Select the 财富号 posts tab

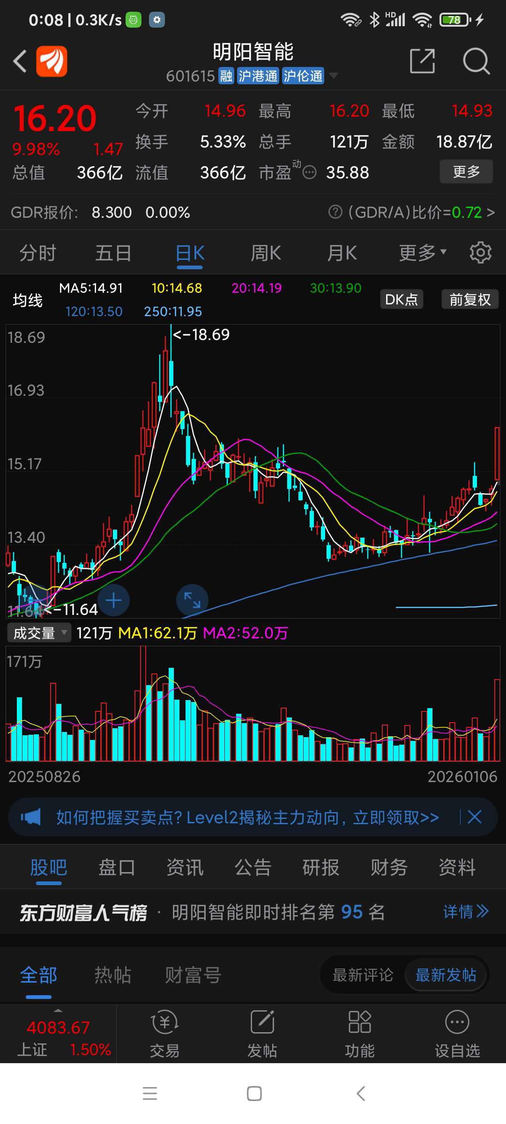[193, 976]
